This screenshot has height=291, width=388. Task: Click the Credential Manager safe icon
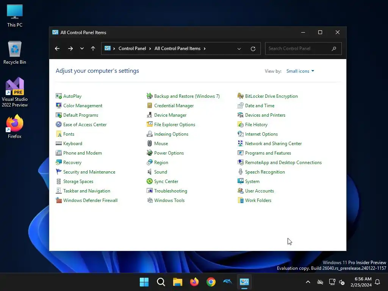coord(149,105)
